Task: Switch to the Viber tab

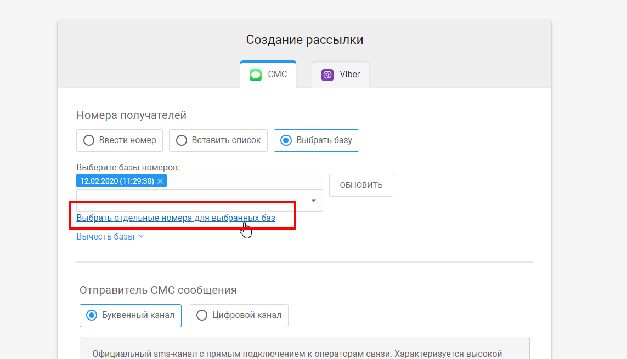Action: (341, 75)
